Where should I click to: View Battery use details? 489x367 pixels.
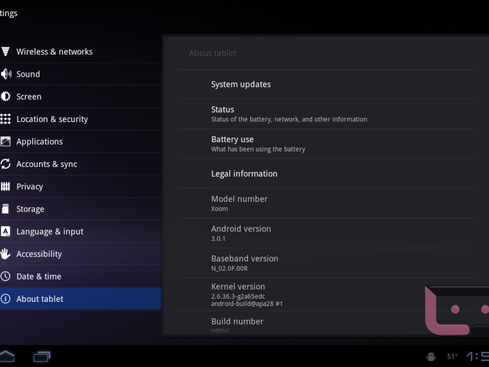point(258,143)
